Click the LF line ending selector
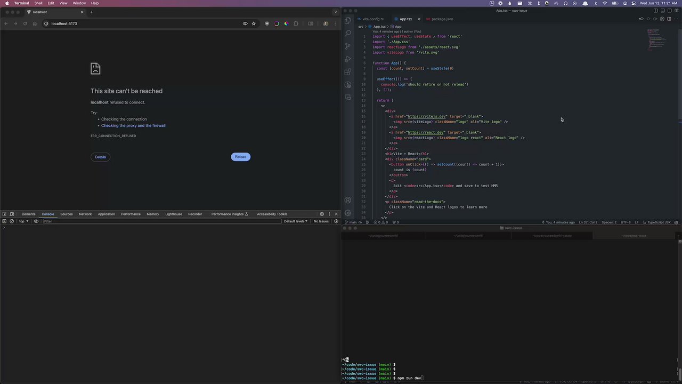This screenshot has height=384, width=682. (x=637, y=222)
